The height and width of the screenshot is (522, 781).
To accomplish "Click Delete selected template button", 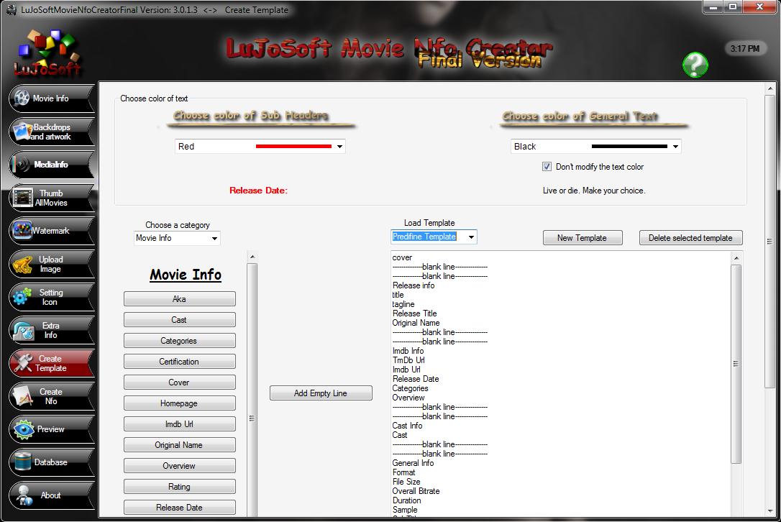I will (691, 238).
